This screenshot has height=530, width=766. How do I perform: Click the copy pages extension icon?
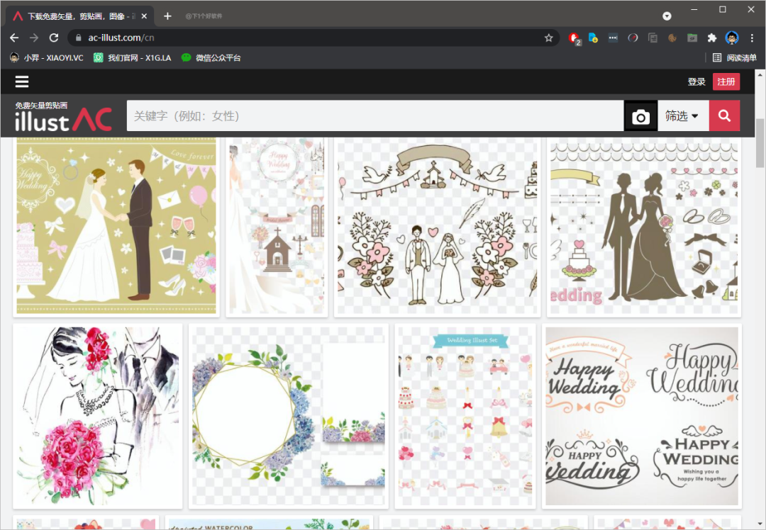coord(653,38)
